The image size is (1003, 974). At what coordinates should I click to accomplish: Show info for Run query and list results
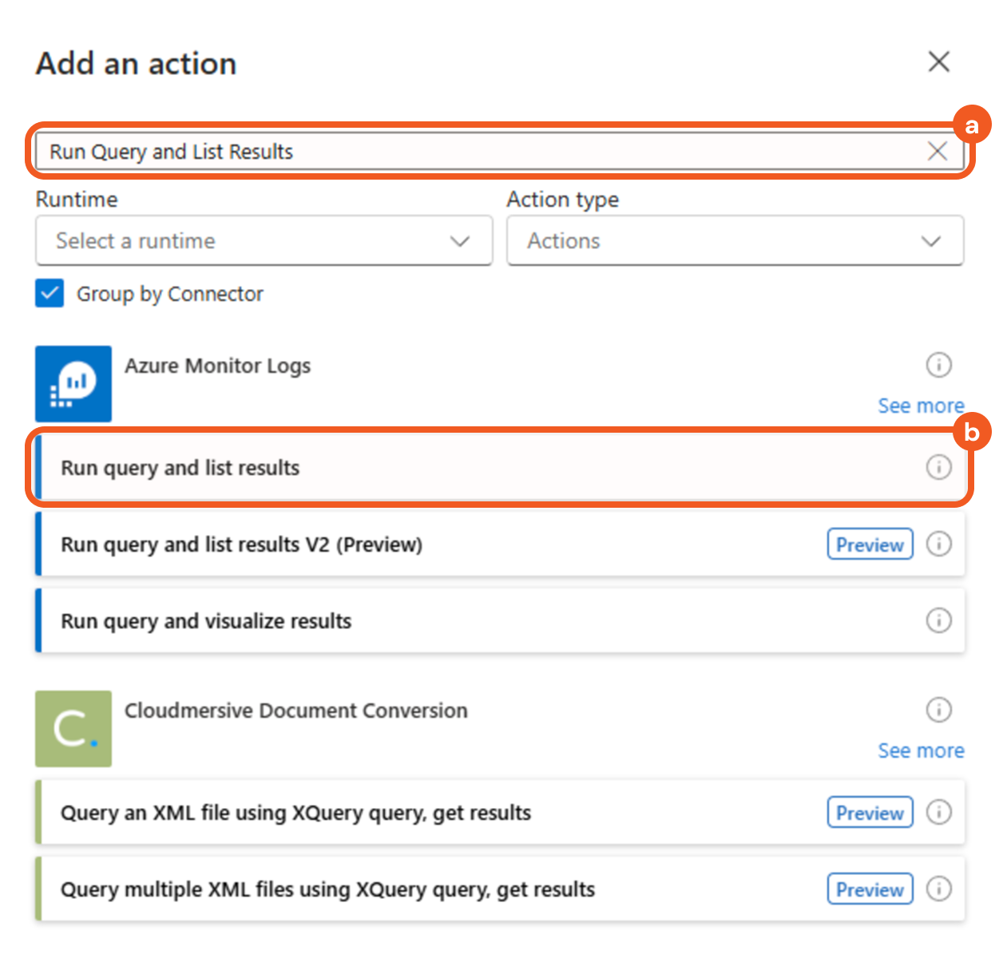(x=938, y=467)
